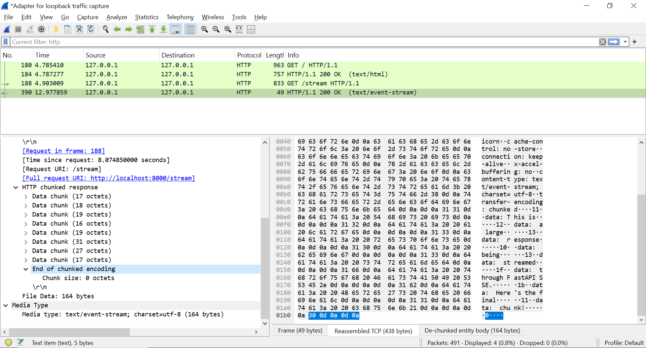Zoom out on packet text
Screen dimensions: 646x348
216,30
